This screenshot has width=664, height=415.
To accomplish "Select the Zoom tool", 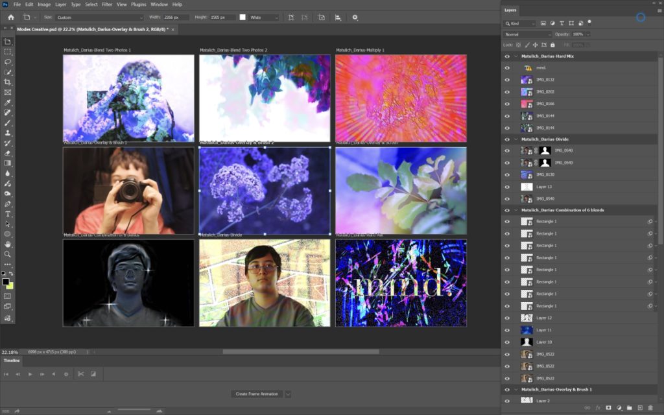I will tap(8, 254).
